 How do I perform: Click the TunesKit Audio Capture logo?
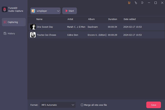tap(4, 9)
